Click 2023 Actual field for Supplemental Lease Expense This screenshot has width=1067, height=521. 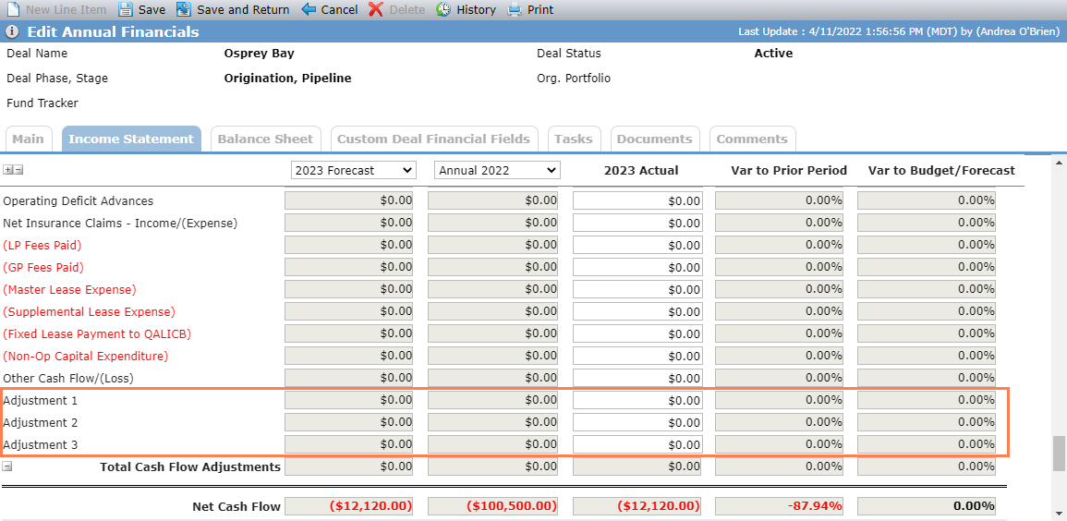637,311
